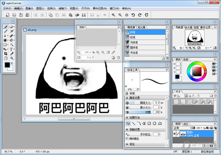This screenshot has height=155, width=221.
Task: Click the Copy toolbar icon
Action: click(x=50, y=15)
